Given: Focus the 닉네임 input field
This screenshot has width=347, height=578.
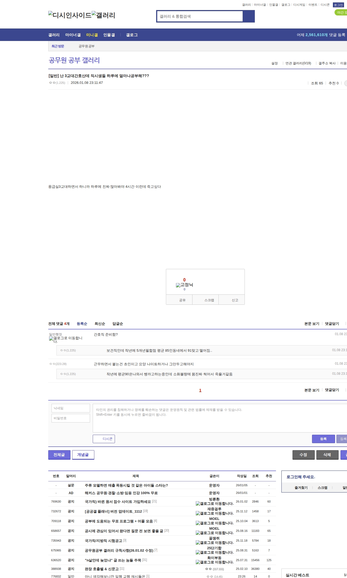Looking at the screenshot, I should (x=71, y=408).
